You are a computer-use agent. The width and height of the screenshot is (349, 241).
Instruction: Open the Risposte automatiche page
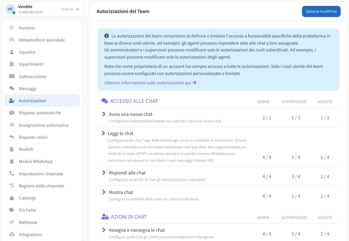pyautogui.click(x=42, y=112)
